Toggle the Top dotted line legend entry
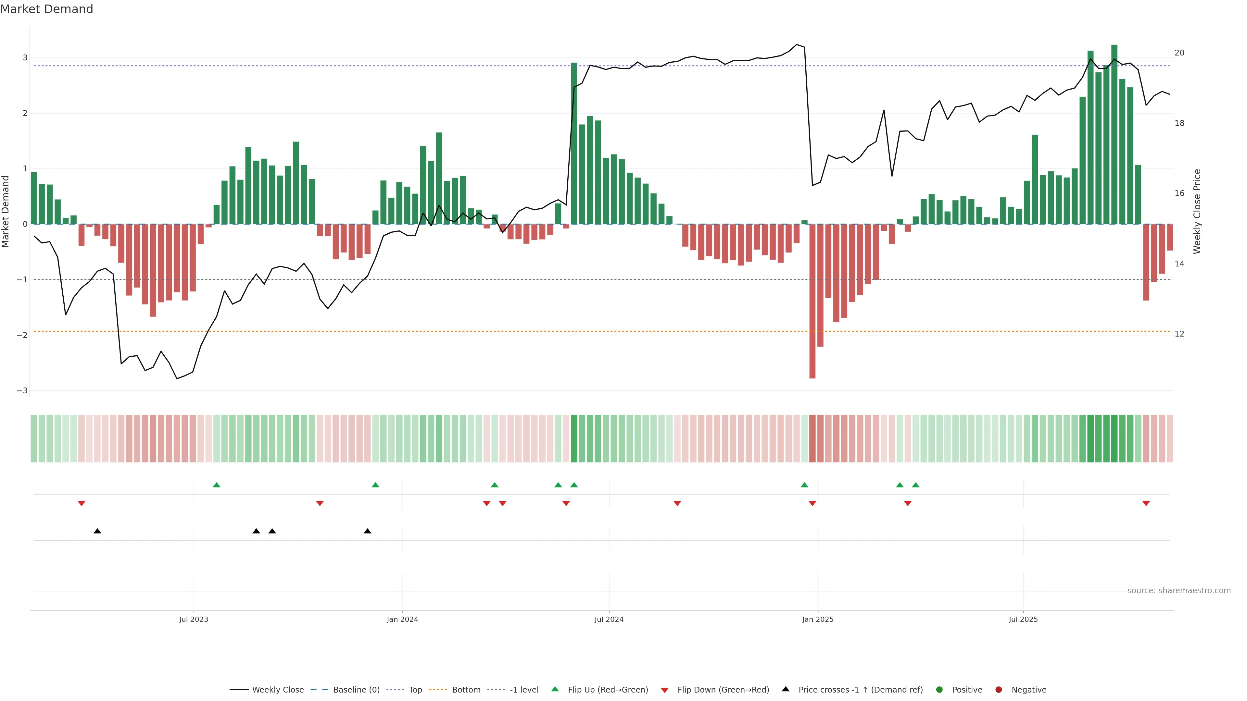 415,689
